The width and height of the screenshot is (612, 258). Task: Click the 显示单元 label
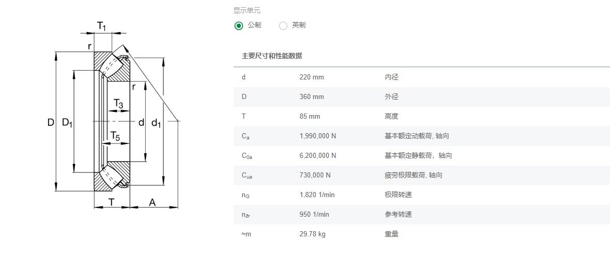click(x=247, y=10)
